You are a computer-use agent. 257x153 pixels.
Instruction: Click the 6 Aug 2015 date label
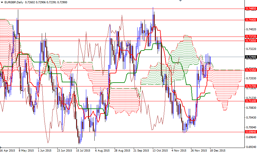tap(102, 150)
